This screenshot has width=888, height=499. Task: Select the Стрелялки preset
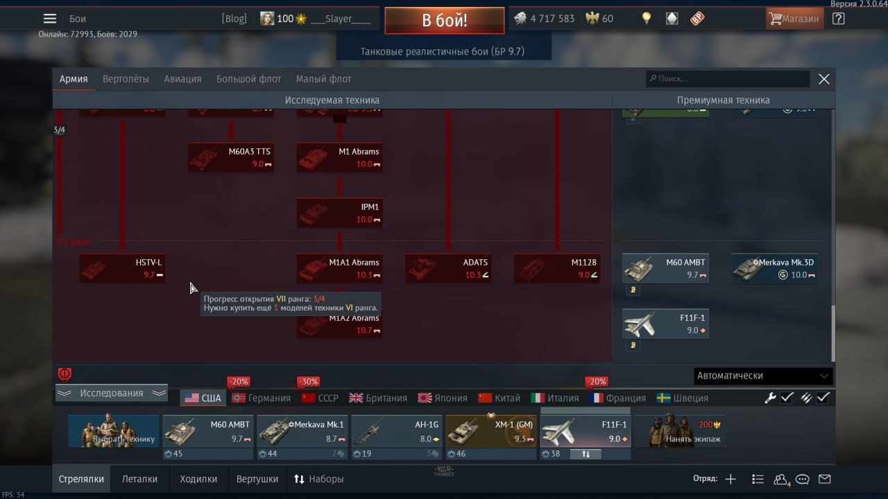(81, 479)
